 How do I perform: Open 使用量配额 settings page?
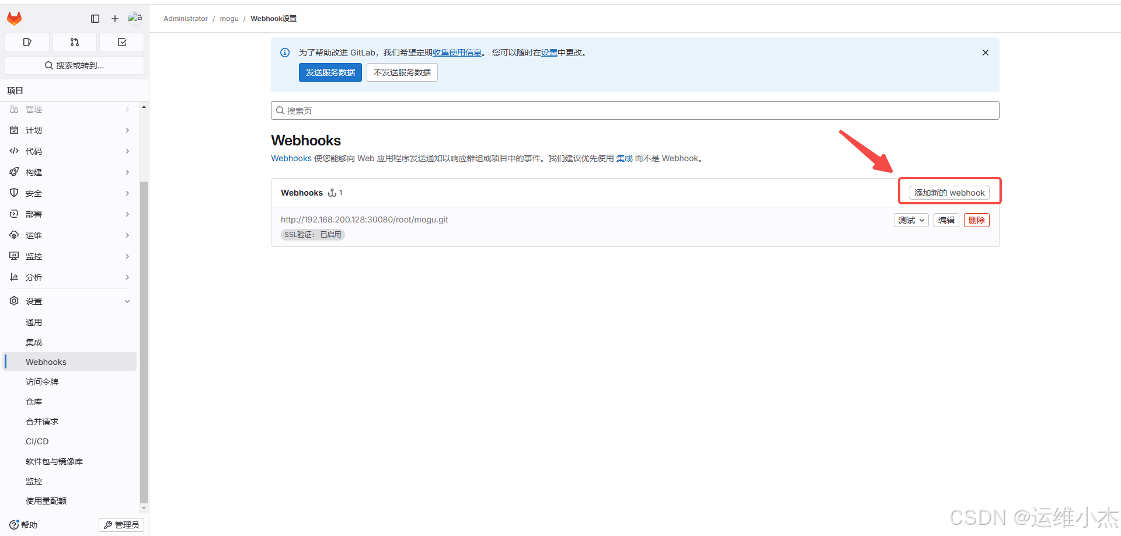pyautogui.click(x=70, y=501)
